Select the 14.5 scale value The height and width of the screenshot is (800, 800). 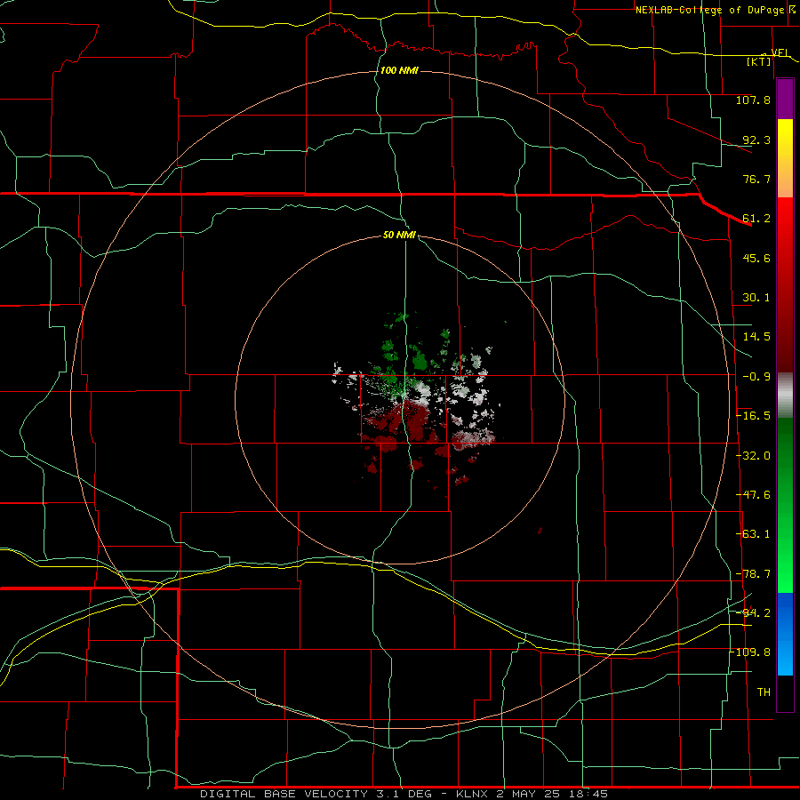(756, 337)
